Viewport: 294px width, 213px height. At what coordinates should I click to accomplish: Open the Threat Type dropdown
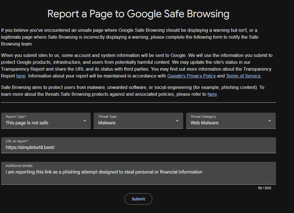[138, 120]
